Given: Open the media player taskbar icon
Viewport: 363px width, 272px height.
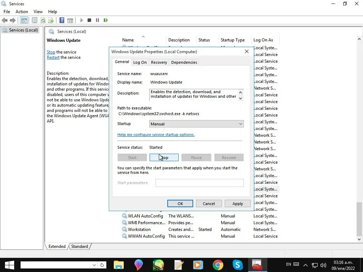Looking at the screenshot, I should [x=198, y=265].
